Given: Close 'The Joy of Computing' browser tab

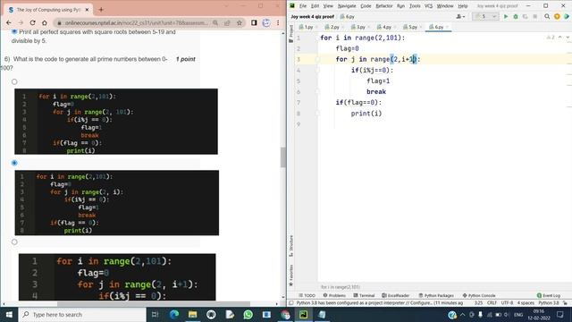Looking at the screenshot, I should coord(87,10).
